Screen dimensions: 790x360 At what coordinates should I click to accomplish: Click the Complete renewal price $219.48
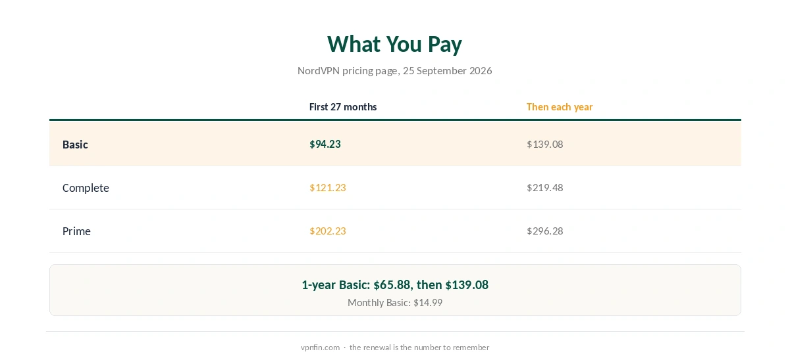pos(545,187)
